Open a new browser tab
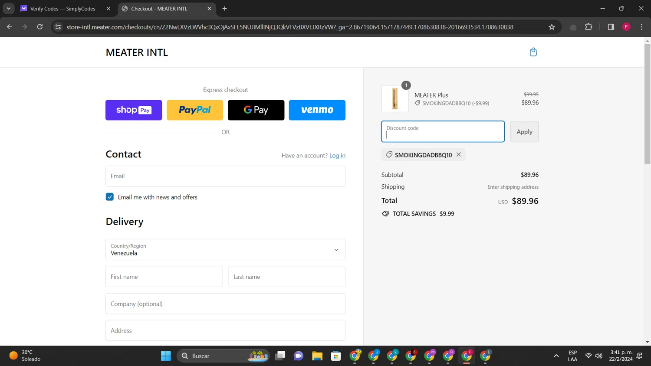The image size is (651, 366). coord(224,9)
